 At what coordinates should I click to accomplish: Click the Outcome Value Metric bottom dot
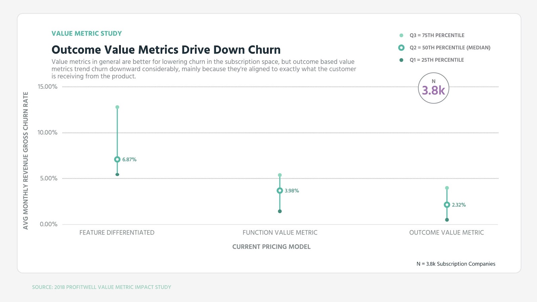[447, 220]
